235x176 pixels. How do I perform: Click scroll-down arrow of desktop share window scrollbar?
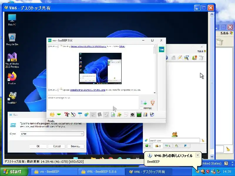coord(212,157)
